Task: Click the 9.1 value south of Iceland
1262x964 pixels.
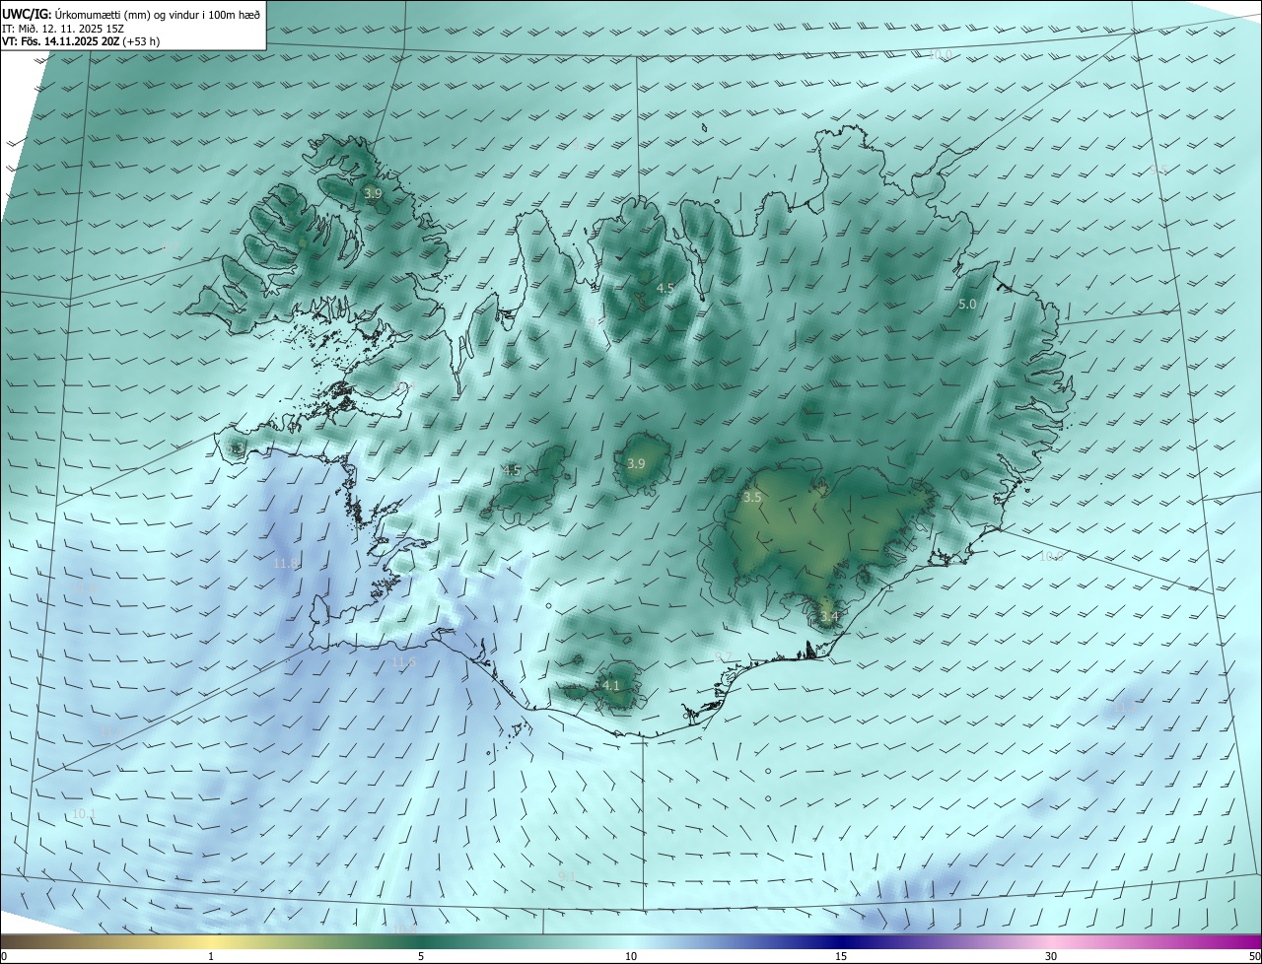Action: 567,875
